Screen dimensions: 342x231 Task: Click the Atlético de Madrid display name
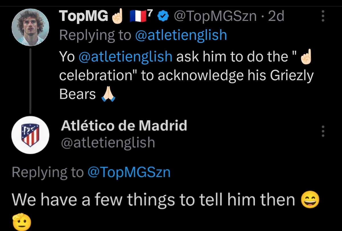pyautogui.click(x=124, y=125)
